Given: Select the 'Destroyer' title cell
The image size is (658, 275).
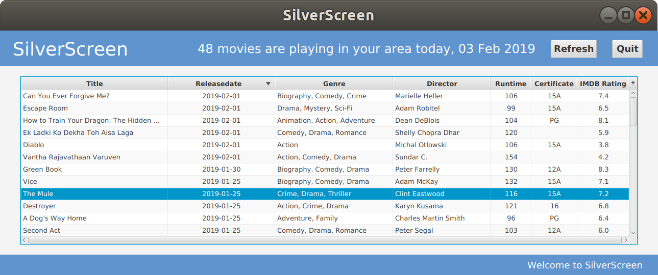Looking at the screenshot, I should pos(94,206).
